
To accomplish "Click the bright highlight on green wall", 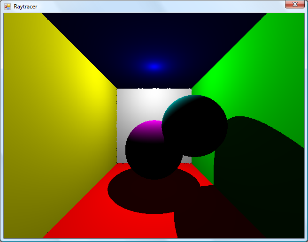I will [x=207, y=82].
